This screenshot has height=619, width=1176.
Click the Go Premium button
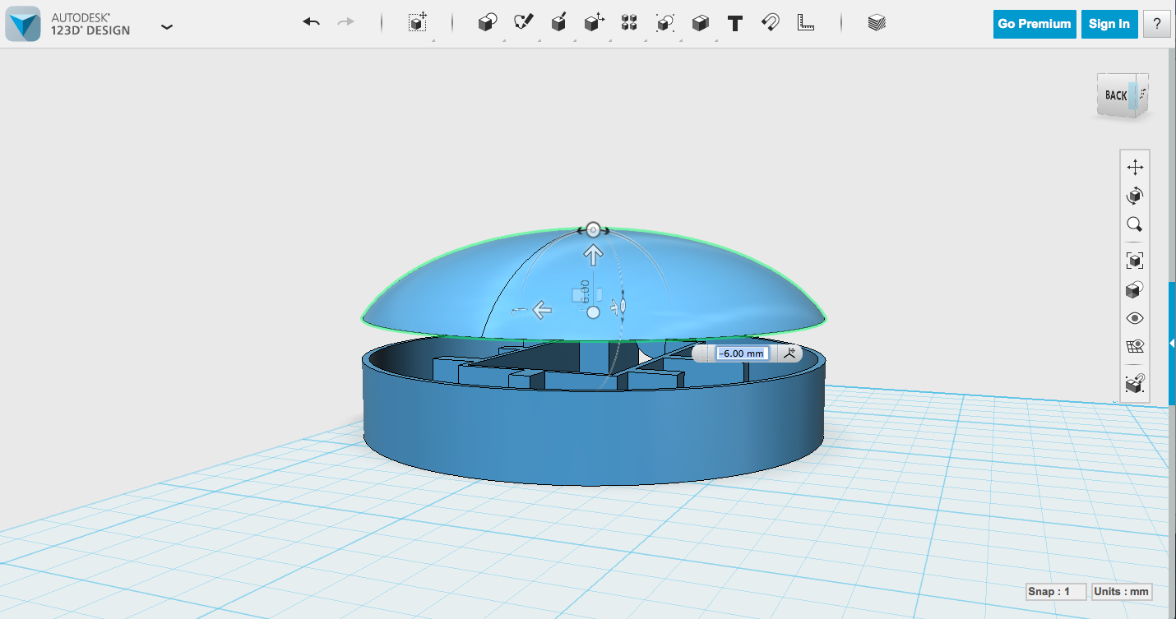click(x=1034, y=24)
